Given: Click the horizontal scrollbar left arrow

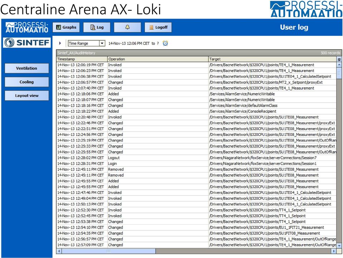Looking at the screenshot, I should (x=59, y=251).
